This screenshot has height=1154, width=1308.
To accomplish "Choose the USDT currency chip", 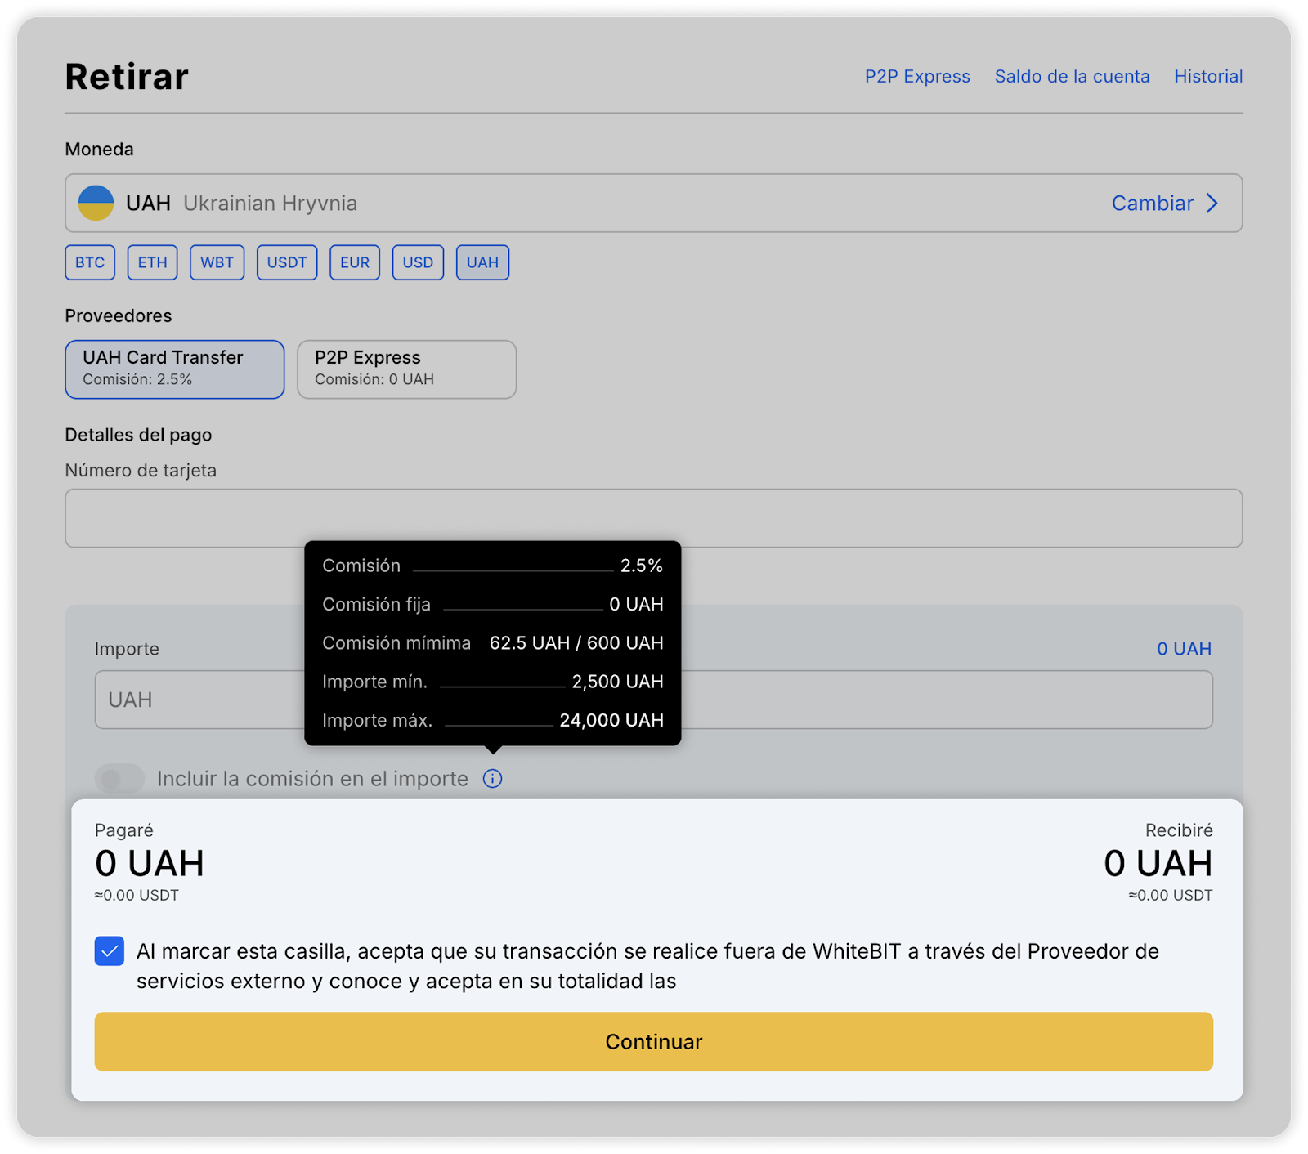I will click(x=287, y=262).
